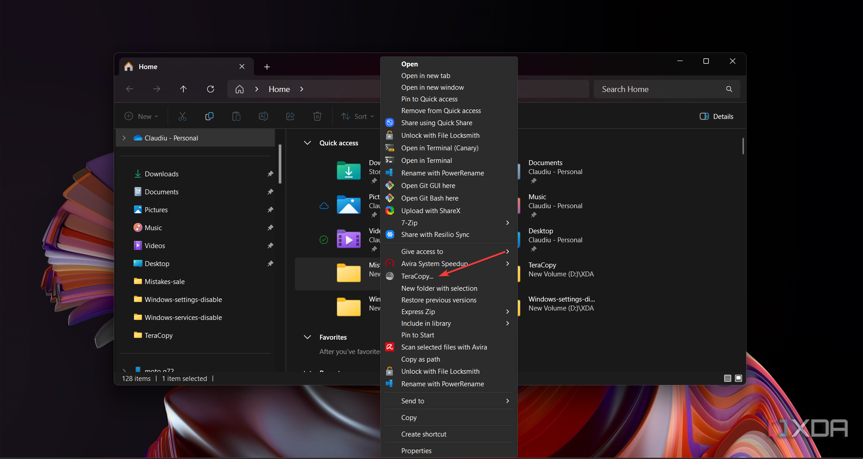The height and width of the screenshot is (459, 863).
Task: Open Downloads in the navigation sidebar
Action: pos(161,174)
